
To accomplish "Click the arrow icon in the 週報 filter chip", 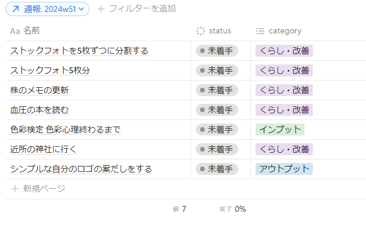I will click(x=16, y=9).
